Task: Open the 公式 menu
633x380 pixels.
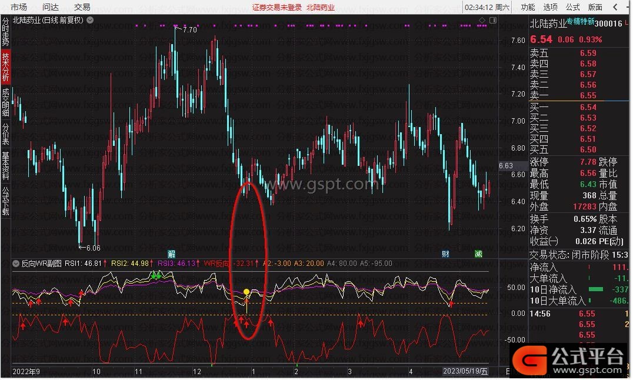Action: [572, 7]
